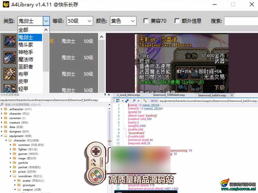Image resolution: width=258 pixels, height=193 pixels.
Task: Enable the 兼容70 checkbox
Action: [x=146, y=21]
